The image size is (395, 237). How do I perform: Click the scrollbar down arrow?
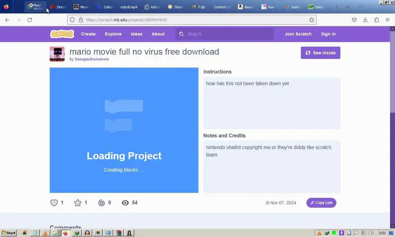[393, 226]
